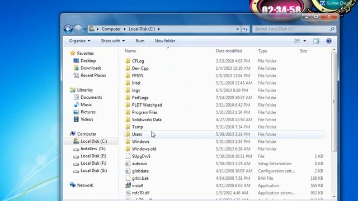Image resolution: width=358 pixels, height=201 pixels.
Task: Select the FPSYS folder icon
Action: point(128,75)
